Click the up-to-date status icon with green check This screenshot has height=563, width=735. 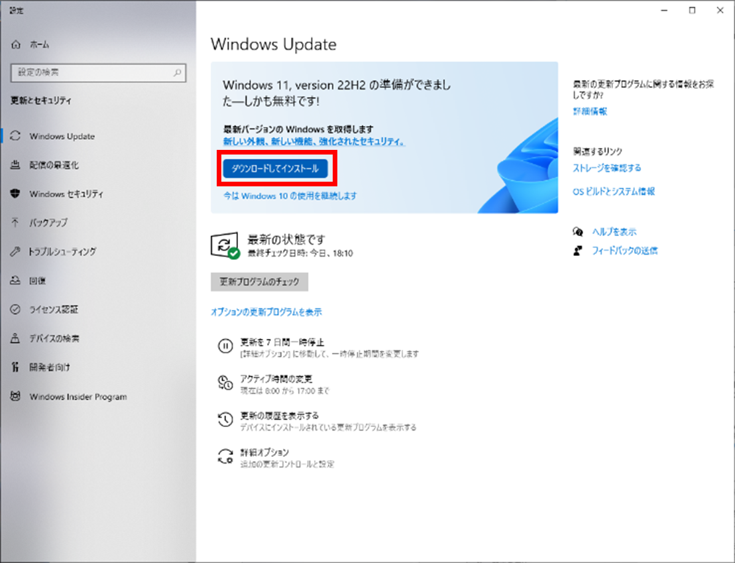click(225, 246)
